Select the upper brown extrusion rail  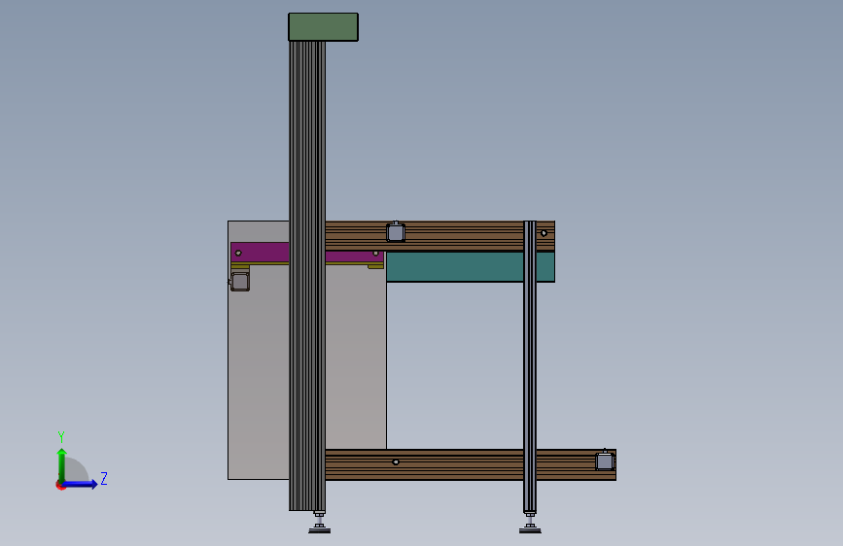coord(439,236)
